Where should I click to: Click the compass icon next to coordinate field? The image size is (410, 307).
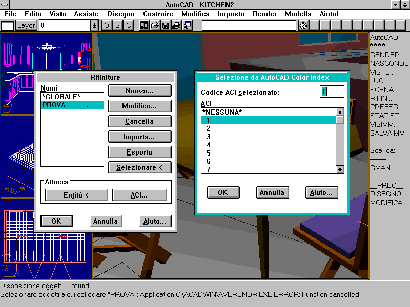(303, 26)
